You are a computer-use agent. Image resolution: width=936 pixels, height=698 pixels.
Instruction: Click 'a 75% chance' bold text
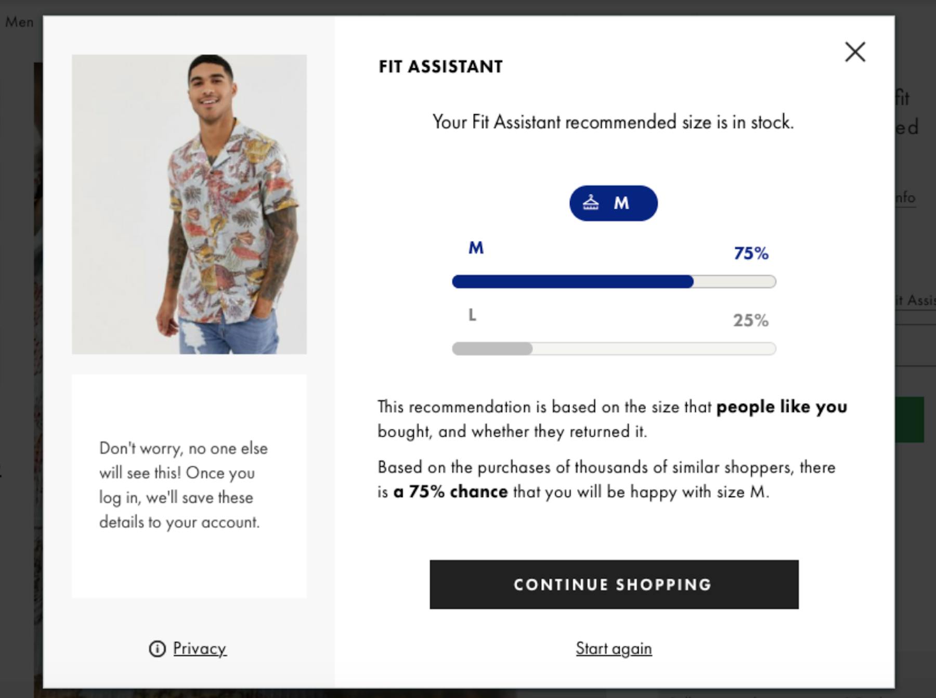coord(450,492)
